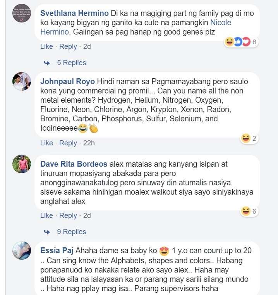Open the 22h timestamp on Johnpaul's comment
278x295 pixels.
89,143
